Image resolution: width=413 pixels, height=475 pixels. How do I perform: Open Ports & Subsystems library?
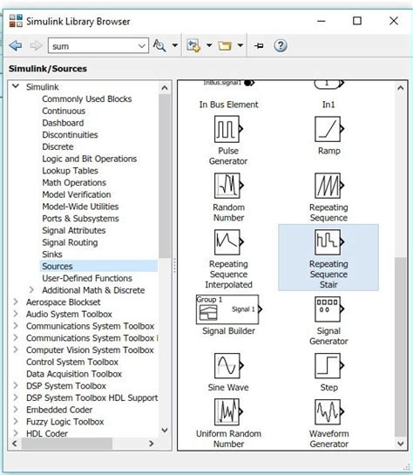[80, 219]
